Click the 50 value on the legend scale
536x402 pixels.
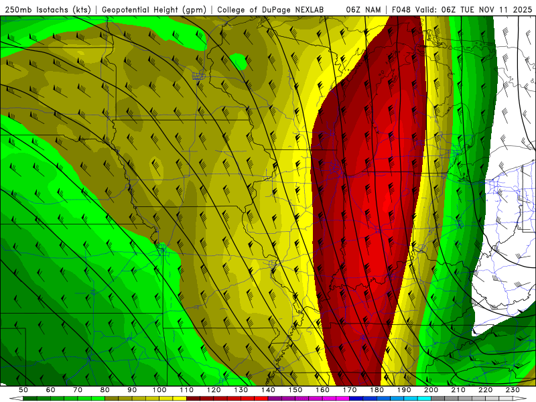click(23, 390)
